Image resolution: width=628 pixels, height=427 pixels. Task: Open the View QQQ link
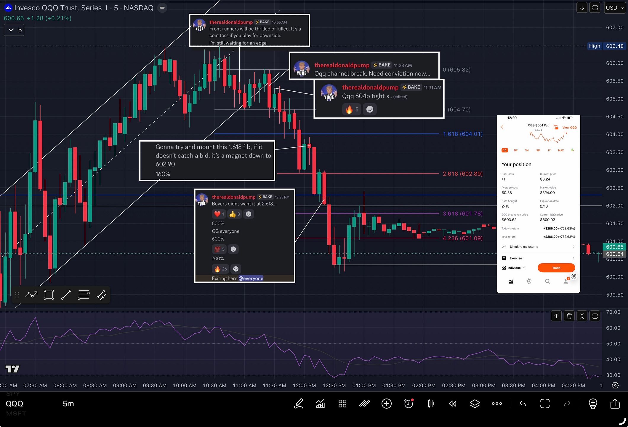coord(569,128)
